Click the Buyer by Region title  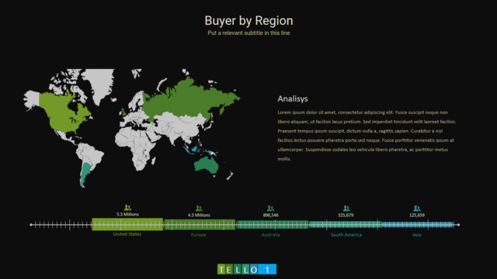coord(248,21)
